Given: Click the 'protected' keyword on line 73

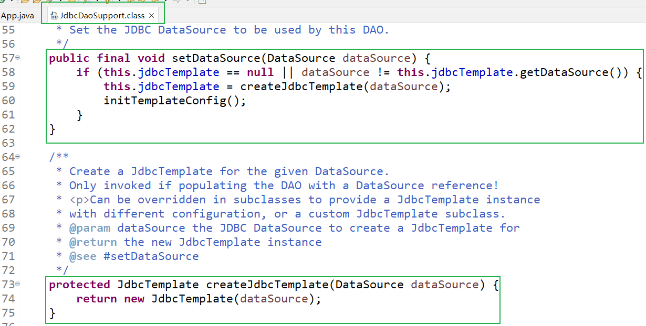Looking at the screenshot, I should tap(79, 284).
